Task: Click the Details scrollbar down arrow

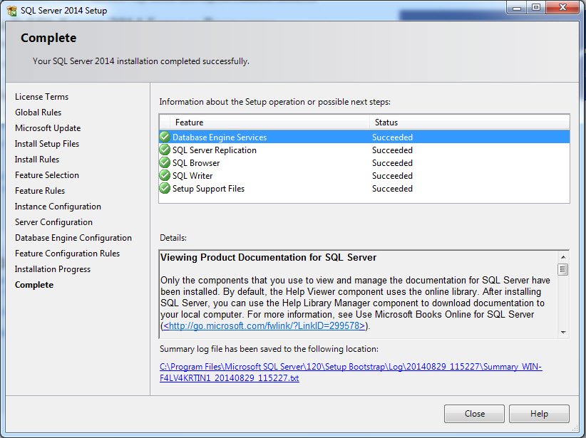Action: [562, 333]
